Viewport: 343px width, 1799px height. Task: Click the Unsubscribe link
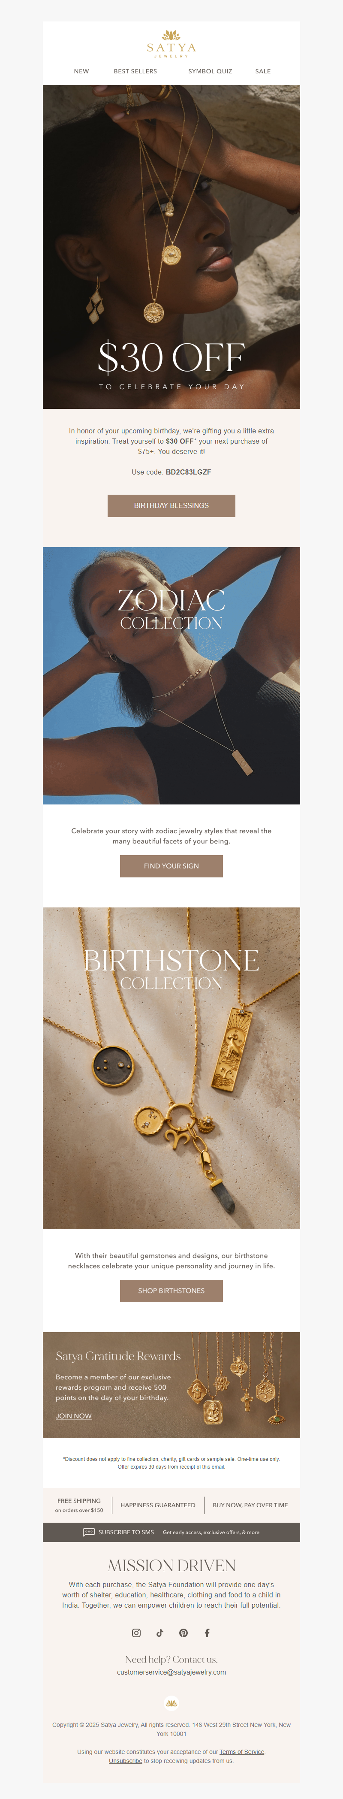[x=126, y=1760]
